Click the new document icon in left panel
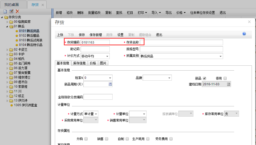 pos(5,11)
